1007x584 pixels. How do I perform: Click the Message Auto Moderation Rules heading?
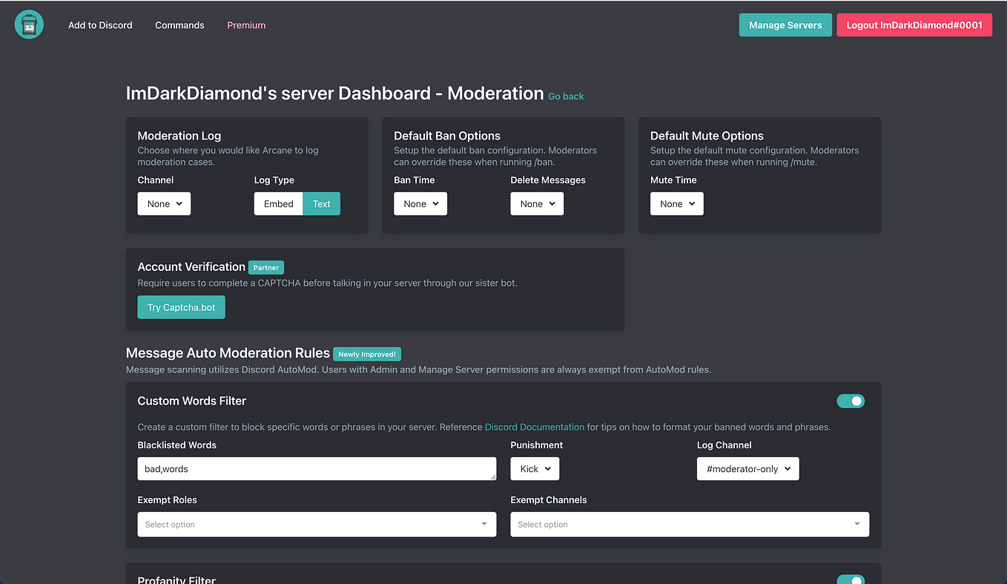coord(228,353)
